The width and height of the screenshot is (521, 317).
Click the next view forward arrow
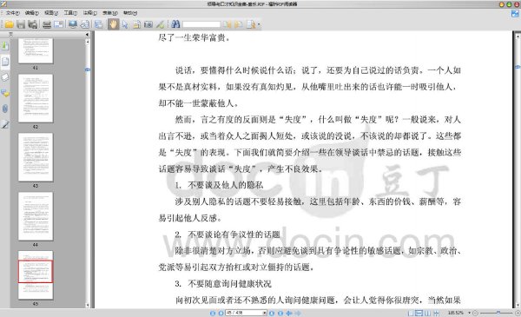pos(298,313)
